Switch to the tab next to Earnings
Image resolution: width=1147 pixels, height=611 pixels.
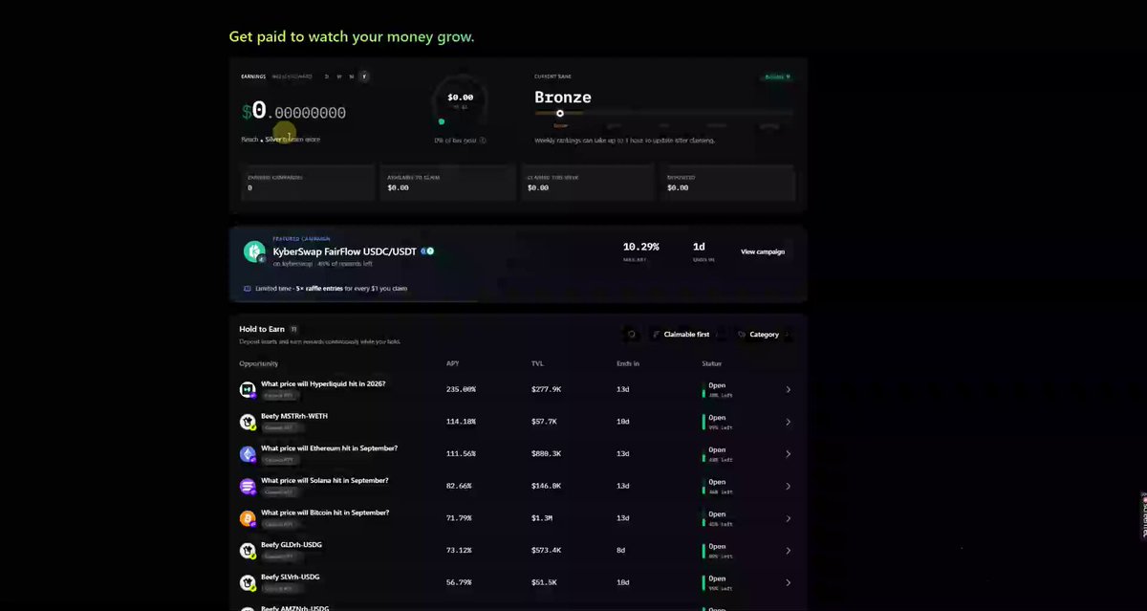292,76
